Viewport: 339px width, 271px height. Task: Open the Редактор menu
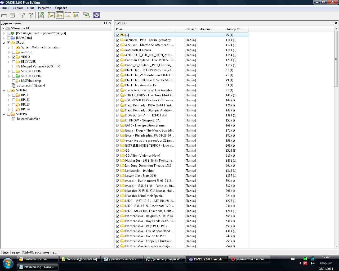45,8
